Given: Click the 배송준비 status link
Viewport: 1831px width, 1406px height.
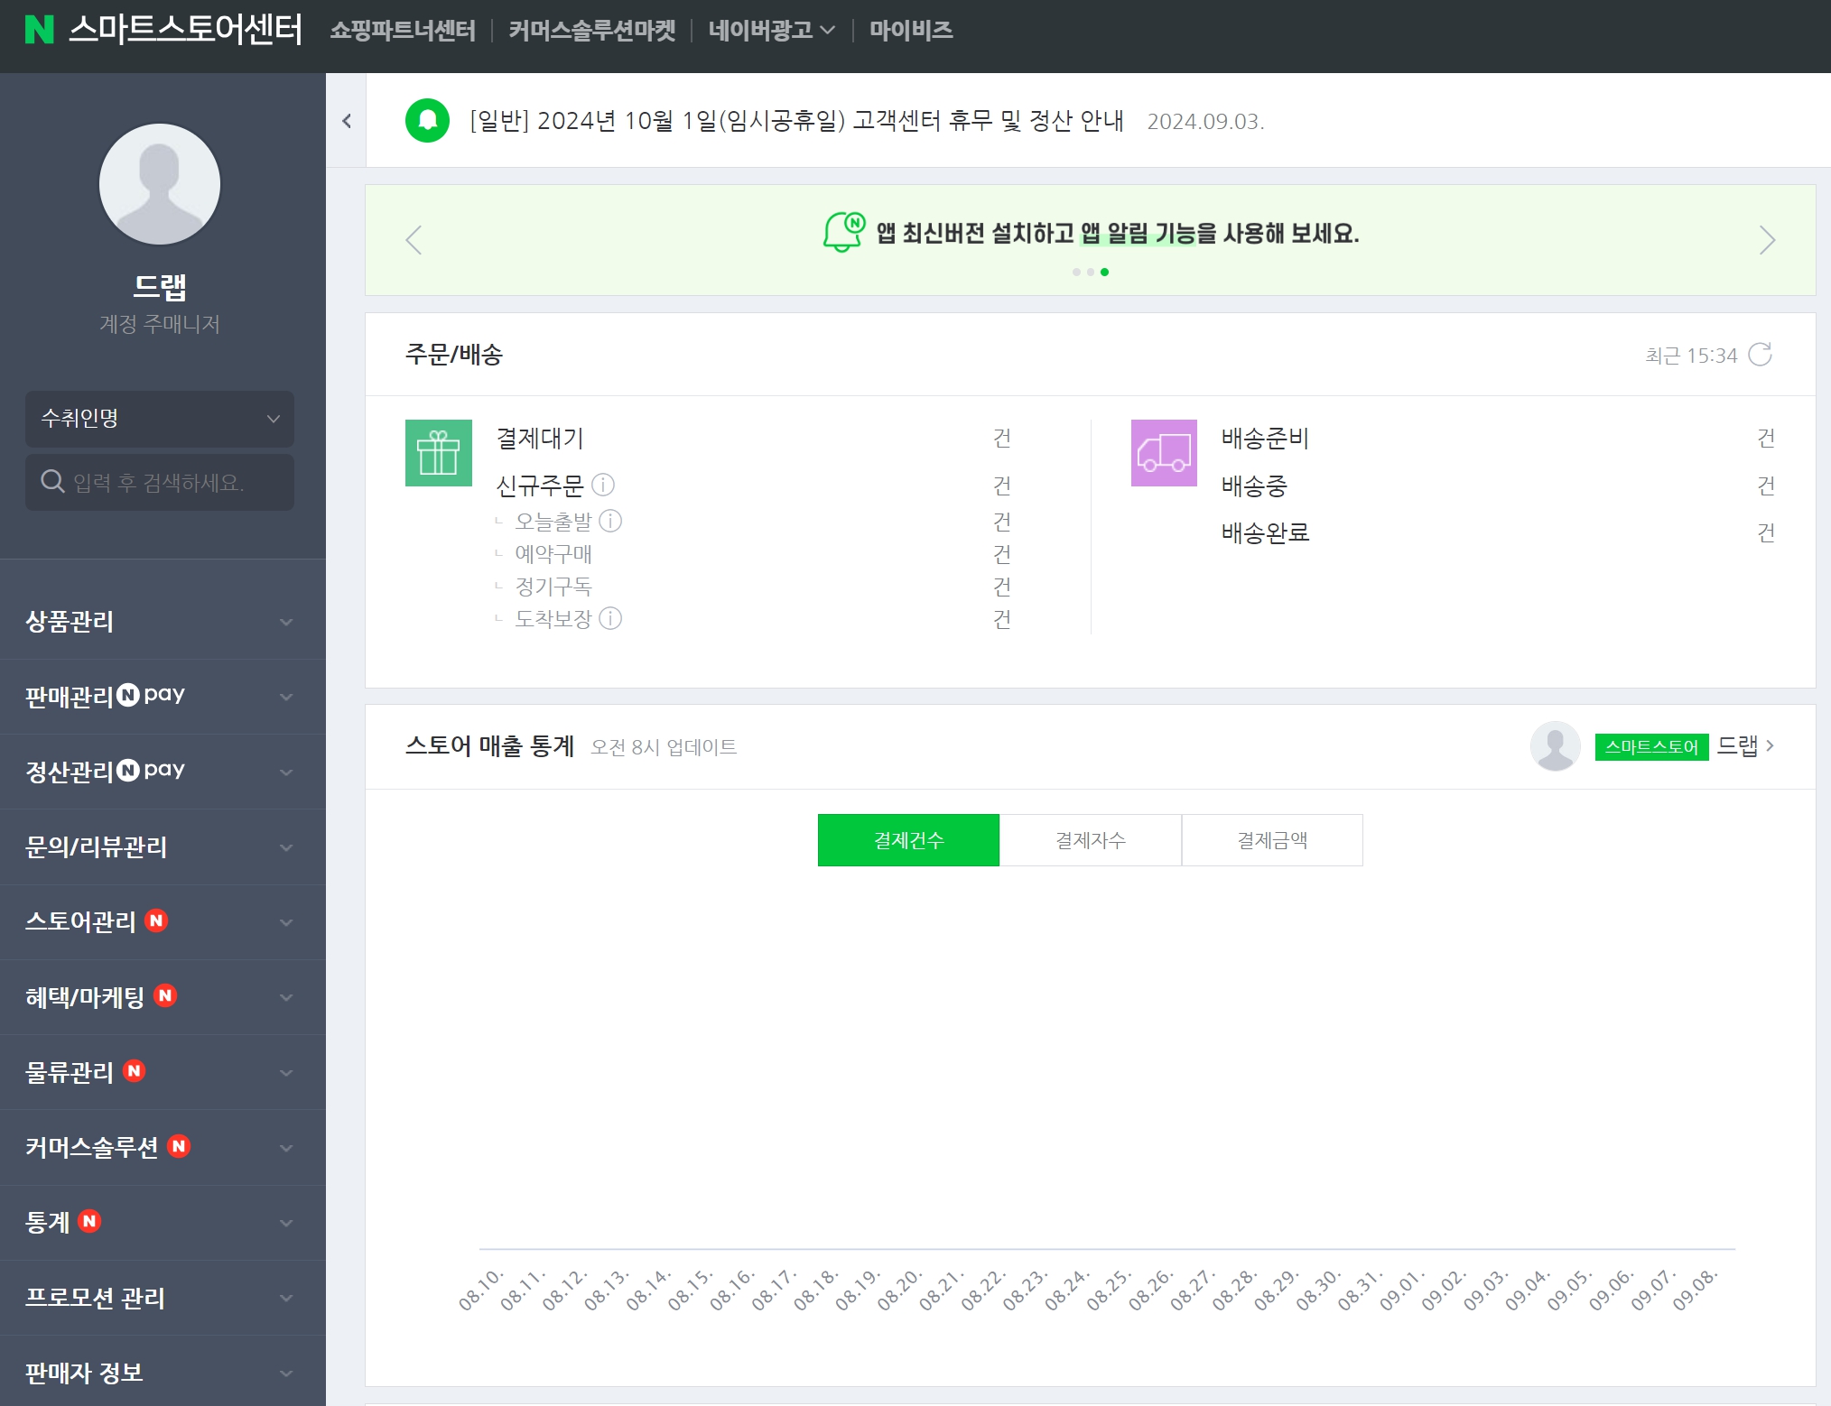Looking at the screenshot, I should pos(1265,439).
